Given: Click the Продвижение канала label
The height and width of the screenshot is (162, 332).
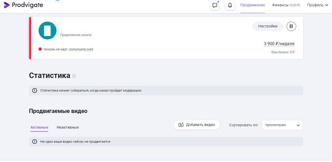Looking at the screenshot, I should (75, 35).
